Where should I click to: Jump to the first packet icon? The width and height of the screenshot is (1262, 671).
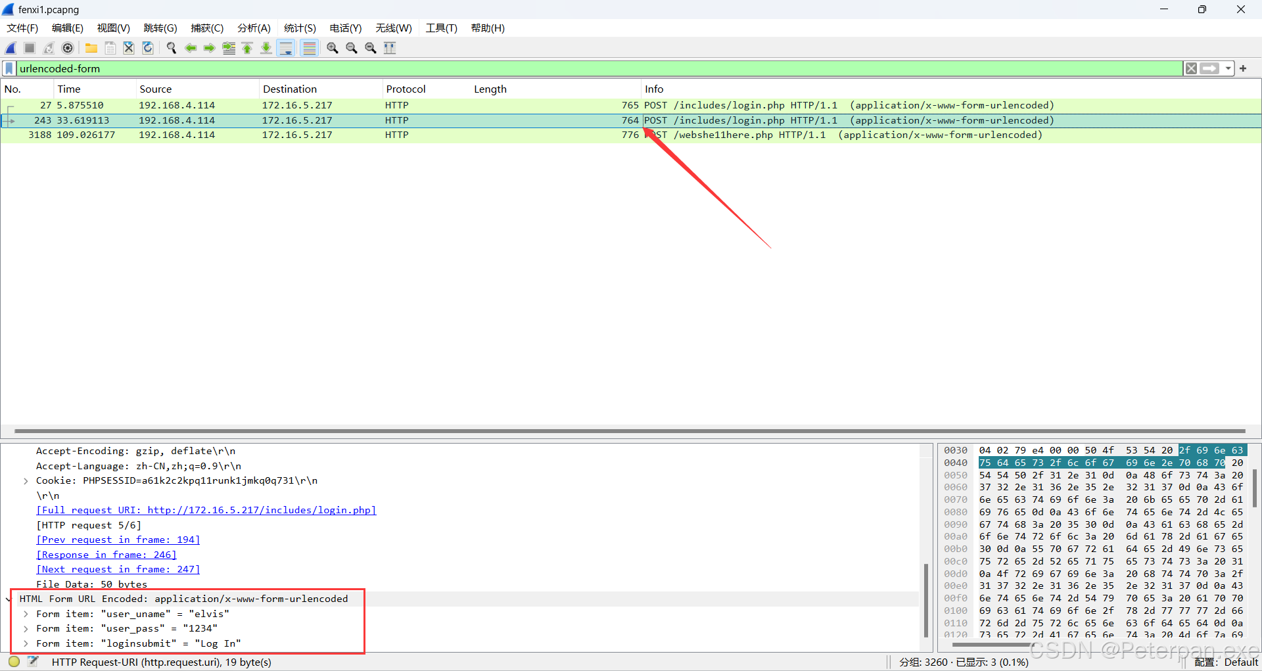click(x=247, y=48)
